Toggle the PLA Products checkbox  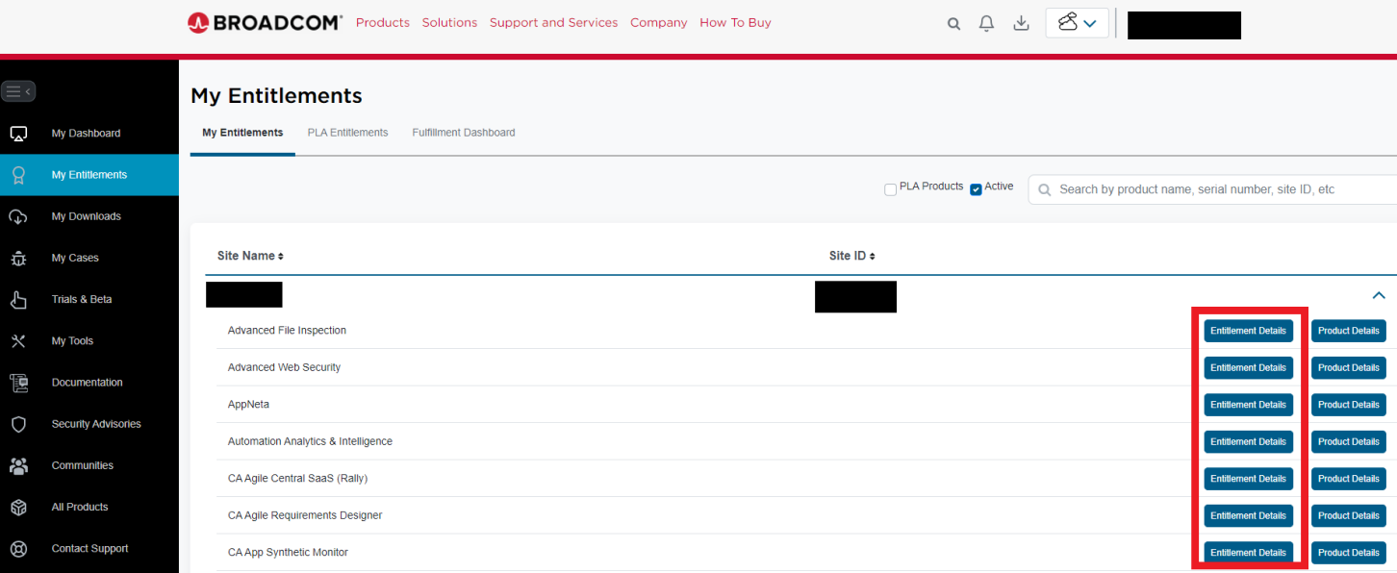click(890, 189)
